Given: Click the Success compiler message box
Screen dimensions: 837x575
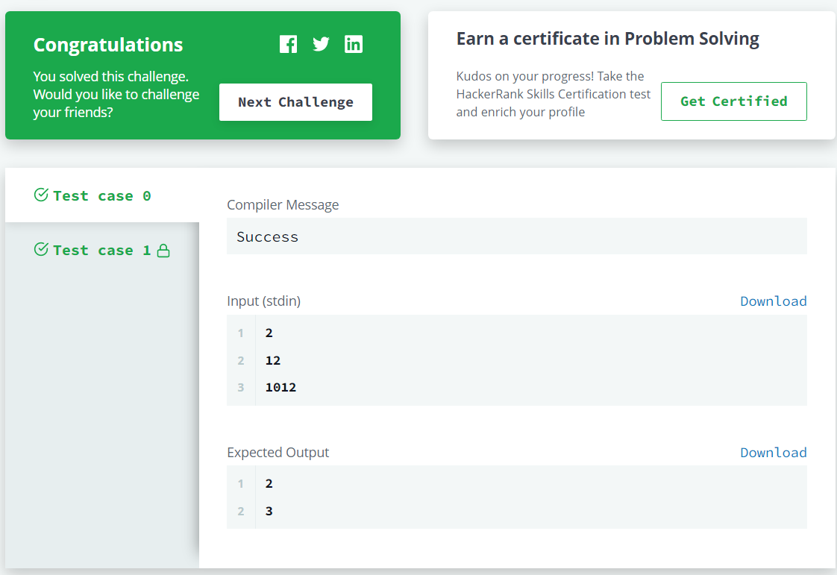Looking at the screenshot, I should pos(517,236).
